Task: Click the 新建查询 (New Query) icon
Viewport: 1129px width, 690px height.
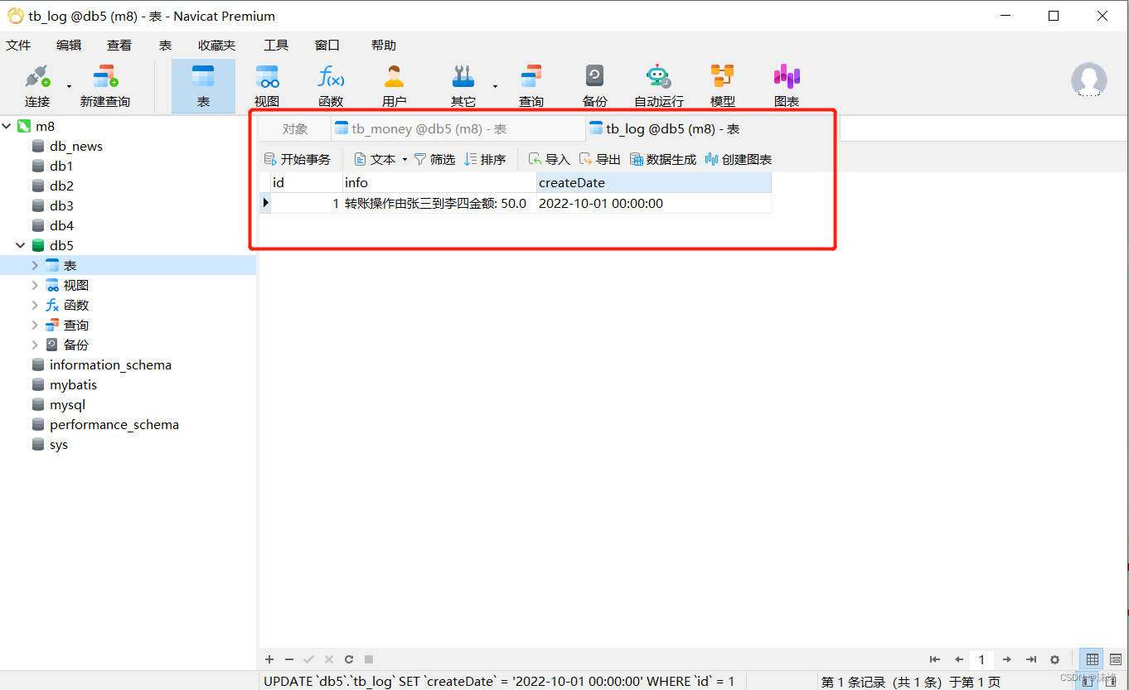Action: pyautogui.click(x=105, y=86)
